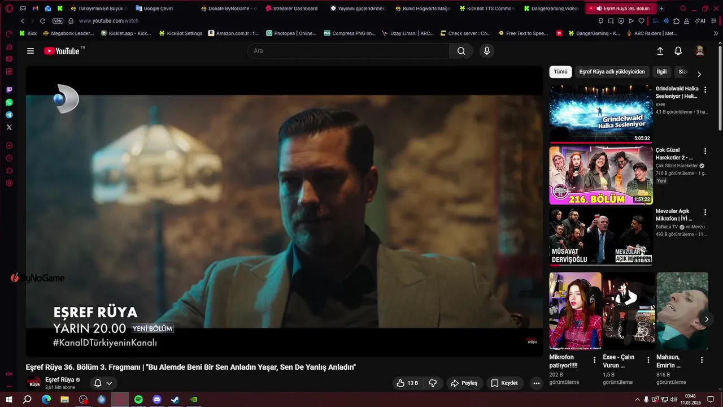The width and height of the screenshot is (723, 407).
Task: Focus the YouTube Ara search field
Action: coord(349,51)
